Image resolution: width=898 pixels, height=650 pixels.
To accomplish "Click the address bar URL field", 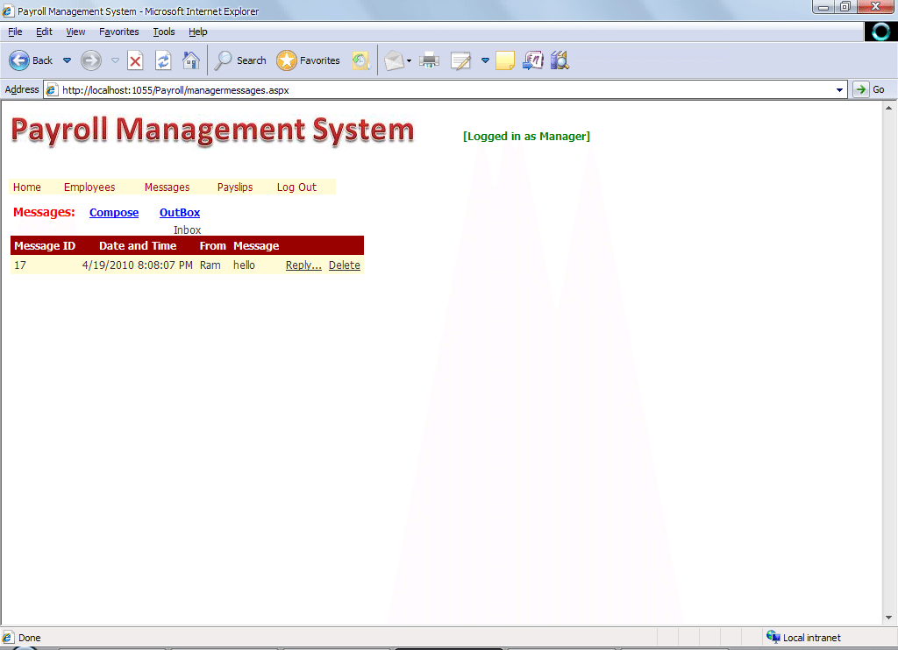I will coord(438,89).
